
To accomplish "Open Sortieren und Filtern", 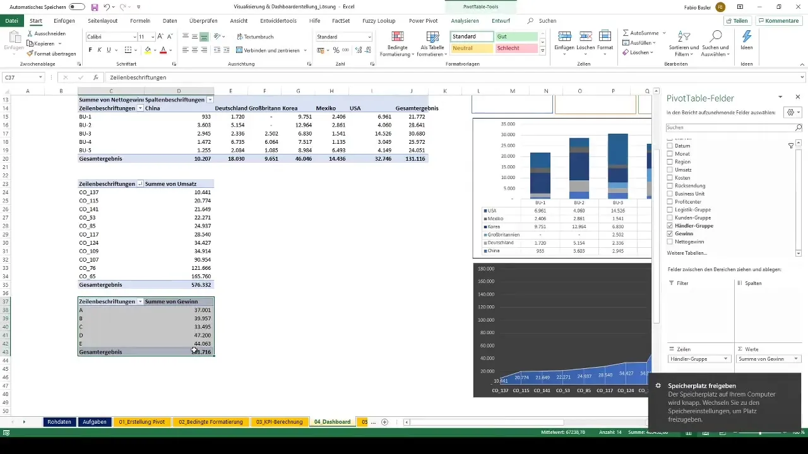I will click(x=686, y=43).
